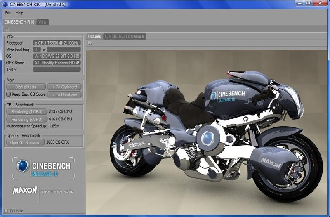Open the File menu
This screenshot has width=330, height=217.
point(8,13)
